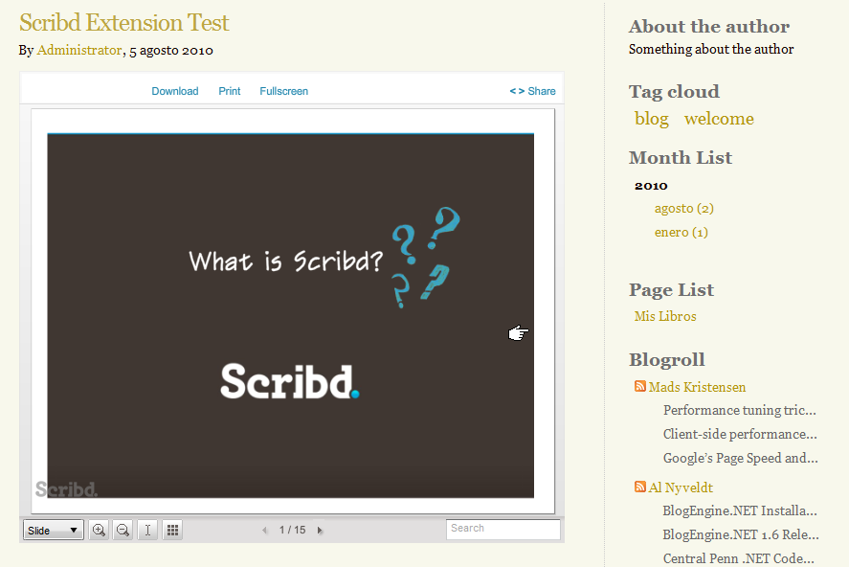Image resolution: width=849 pixels, height=567 pixels.
Task: Open the BlogEngine.NET Installa... post
Action: tap(740, 510)
